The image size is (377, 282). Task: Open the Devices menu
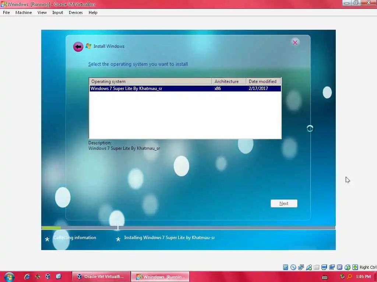pyautogui.click(x=76, y=12)
